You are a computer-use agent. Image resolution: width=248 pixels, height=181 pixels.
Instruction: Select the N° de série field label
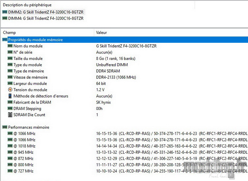click(x=23, y=52)
